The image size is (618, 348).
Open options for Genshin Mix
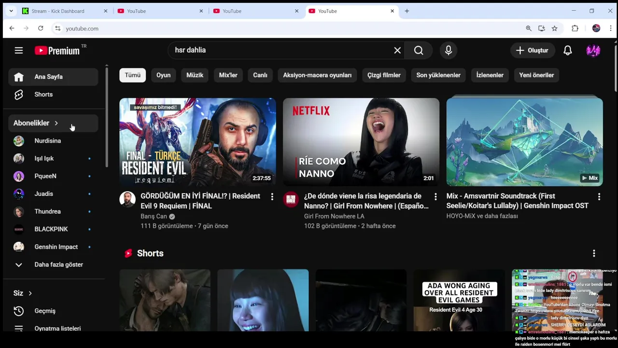click(599, 197)
